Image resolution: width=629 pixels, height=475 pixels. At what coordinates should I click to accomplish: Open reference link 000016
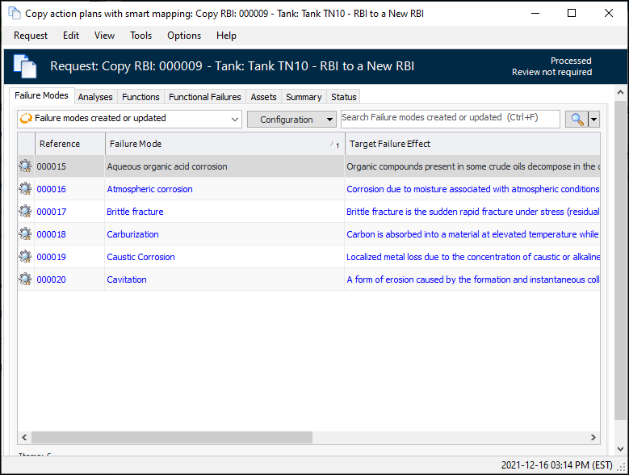point(52,189)
